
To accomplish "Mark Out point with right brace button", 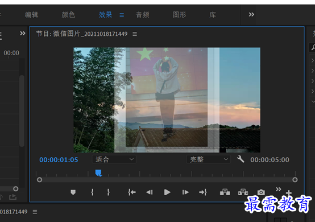I will click(108, 192).
